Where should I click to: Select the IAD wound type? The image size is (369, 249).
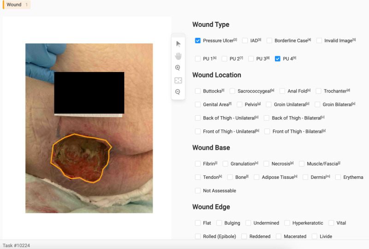pos(245,41)
